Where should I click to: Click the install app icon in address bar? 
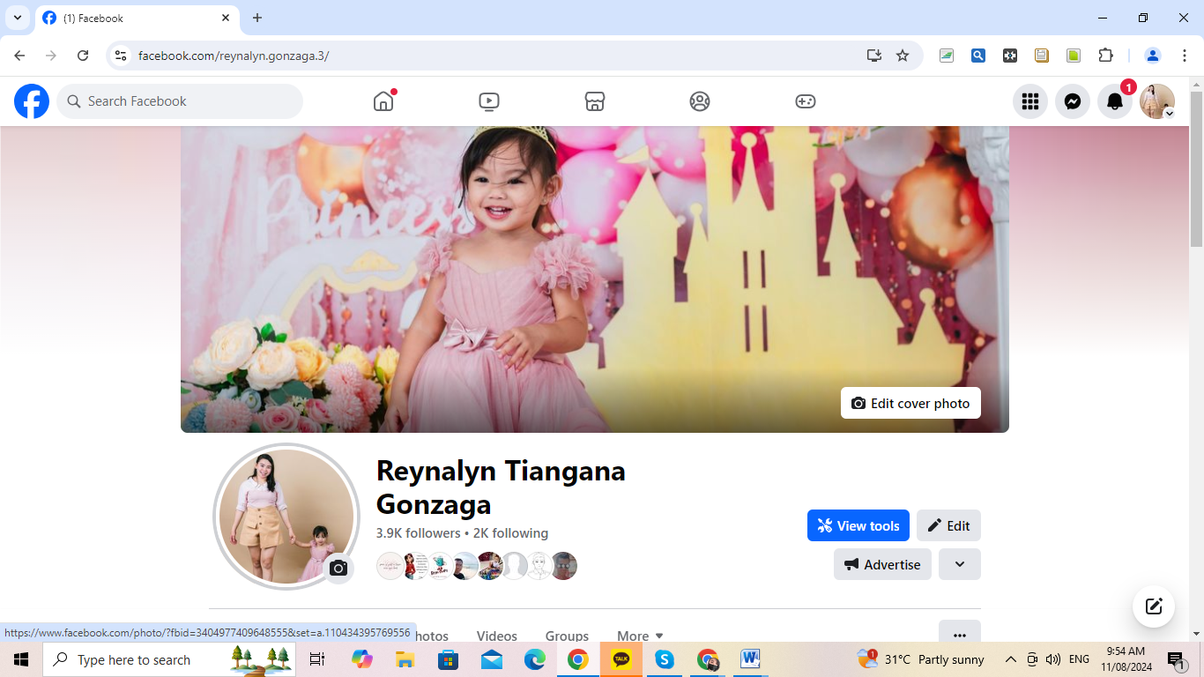point(874,56)
